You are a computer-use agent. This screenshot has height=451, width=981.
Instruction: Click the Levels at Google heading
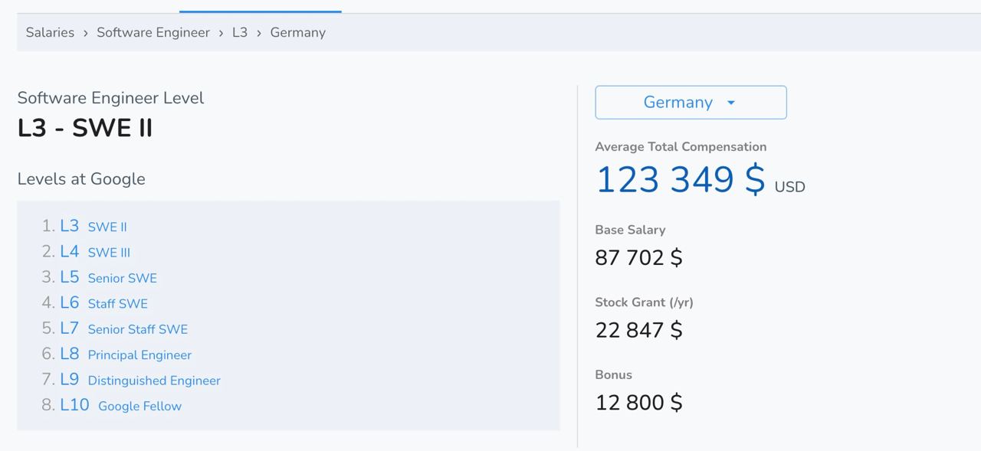[x=81, y=178]
